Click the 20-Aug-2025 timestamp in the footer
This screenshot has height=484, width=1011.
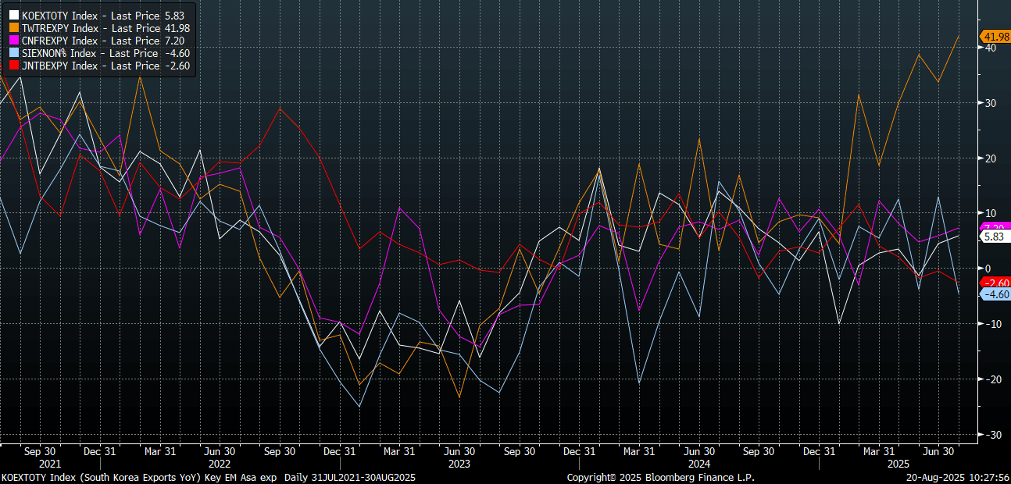(956, 476)
